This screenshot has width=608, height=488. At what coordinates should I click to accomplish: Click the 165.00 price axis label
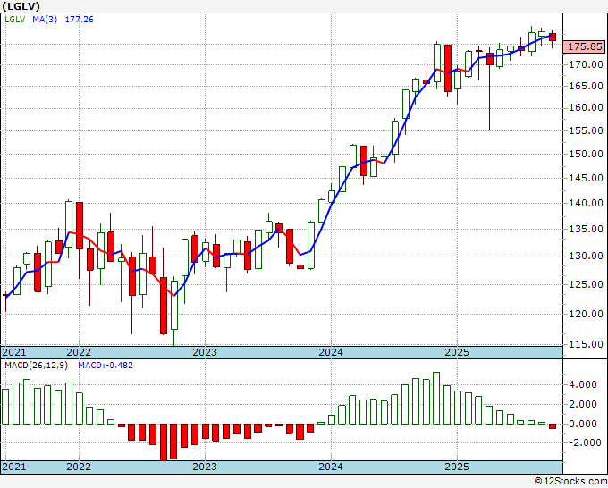pyautogui.click(x=586, y=86)
